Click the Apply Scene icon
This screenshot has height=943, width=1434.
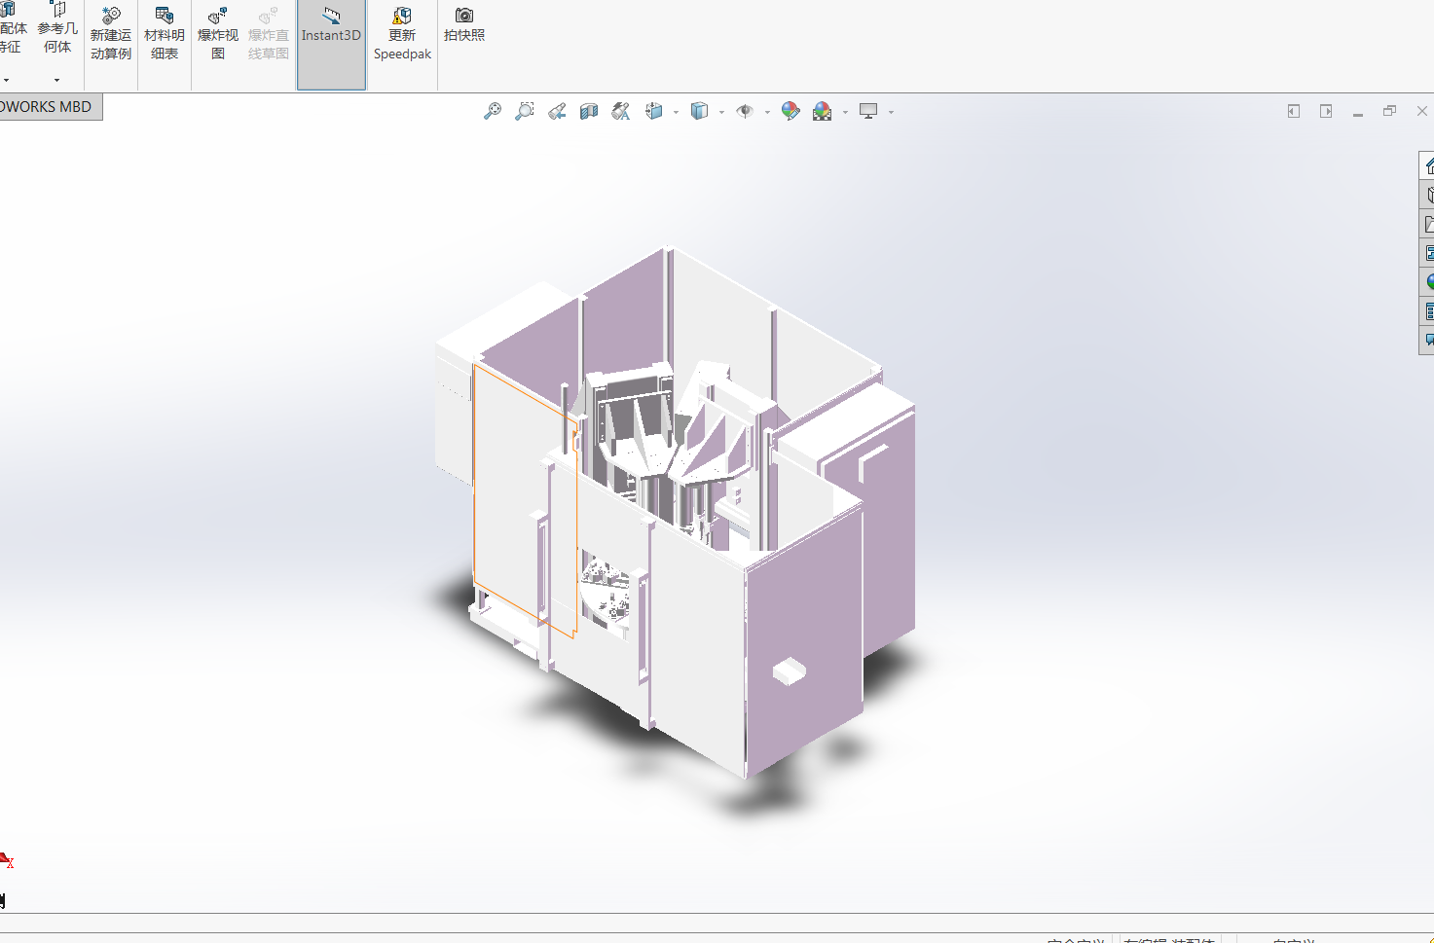click(823, 111)
